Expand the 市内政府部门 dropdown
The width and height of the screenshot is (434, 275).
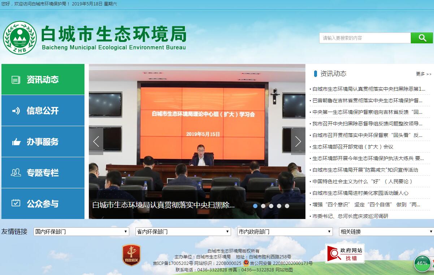285,232
